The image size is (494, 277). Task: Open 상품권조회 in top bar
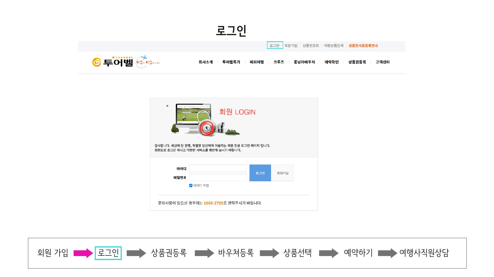point(311,46)
